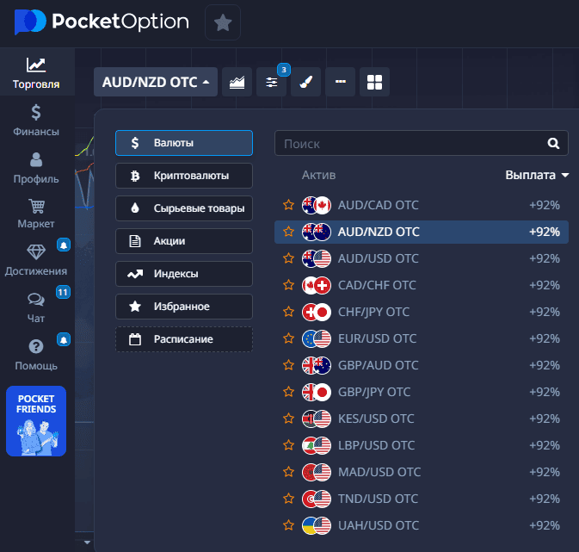This screenshot has width=579, height=552.
Task: Click the Pocket Friends banner
Action: click(x=36, y=421)
